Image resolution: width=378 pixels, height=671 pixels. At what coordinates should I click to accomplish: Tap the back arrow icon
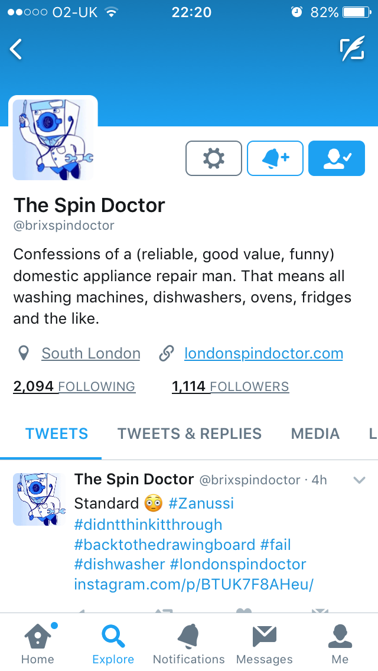16,49
